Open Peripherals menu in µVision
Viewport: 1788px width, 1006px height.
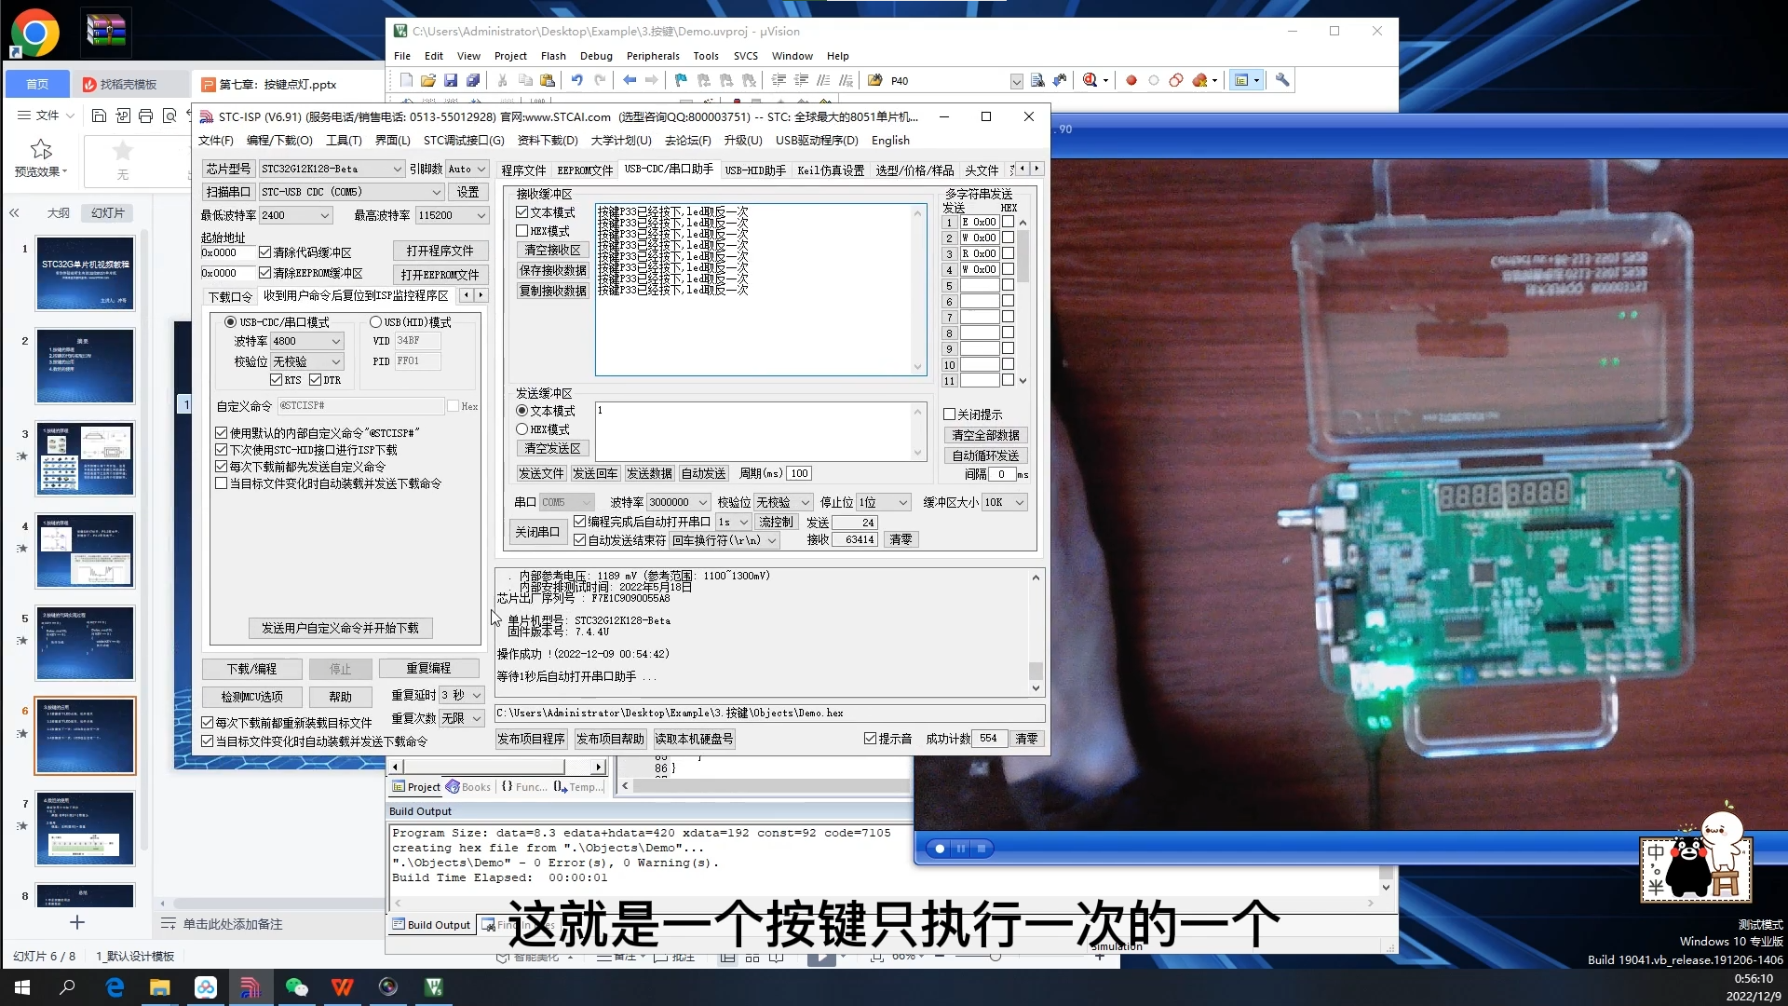pos(653,56)
